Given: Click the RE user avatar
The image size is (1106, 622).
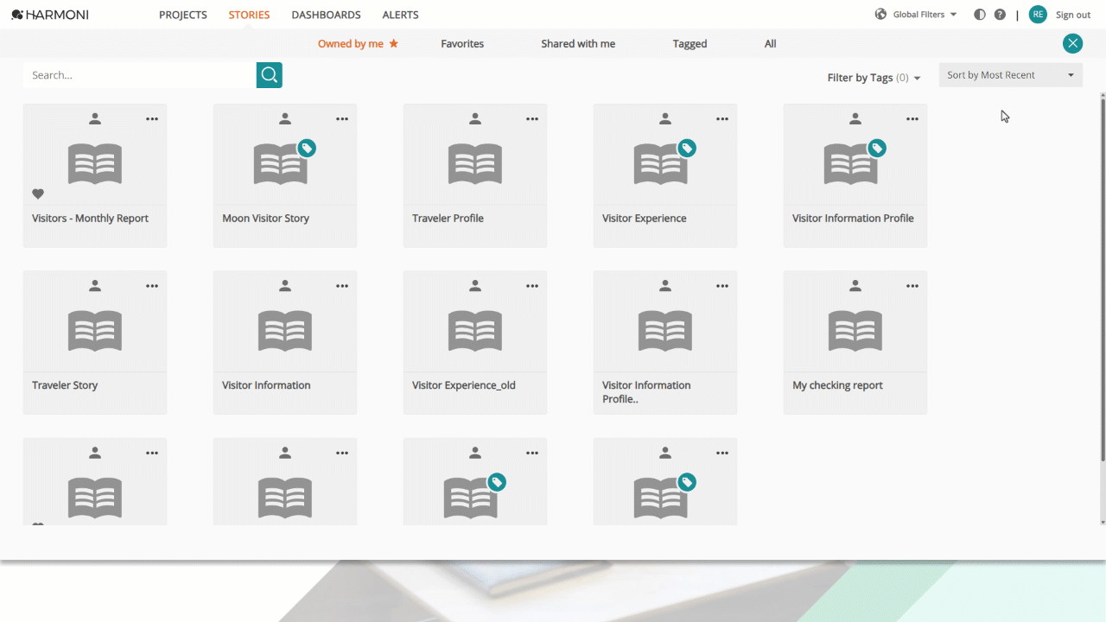Looking at the screenshot, I should point(1038,15).
